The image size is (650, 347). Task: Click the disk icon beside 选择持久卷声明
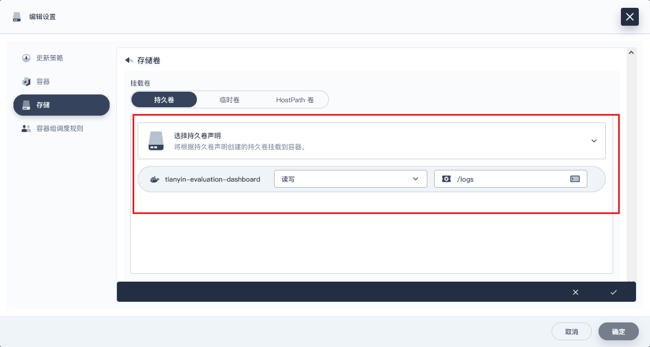point(156,141)
